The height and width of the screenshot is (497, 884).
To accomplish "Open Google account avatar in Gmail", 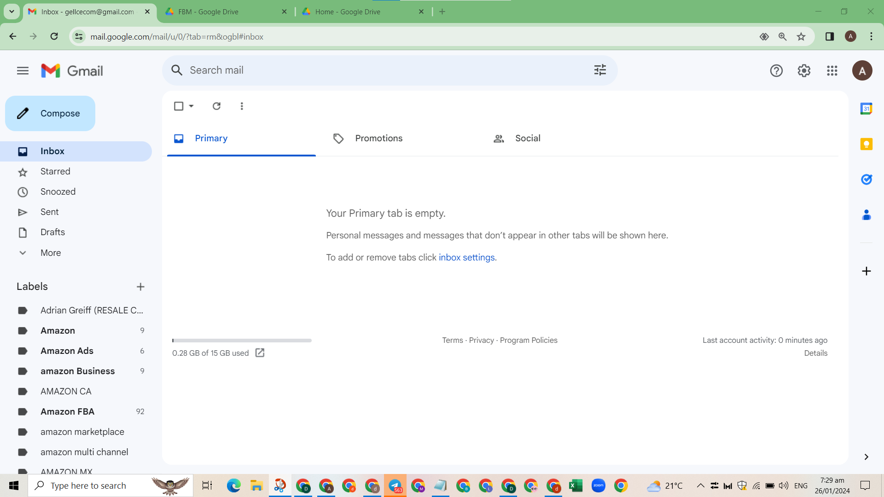I will coord(862,70).
